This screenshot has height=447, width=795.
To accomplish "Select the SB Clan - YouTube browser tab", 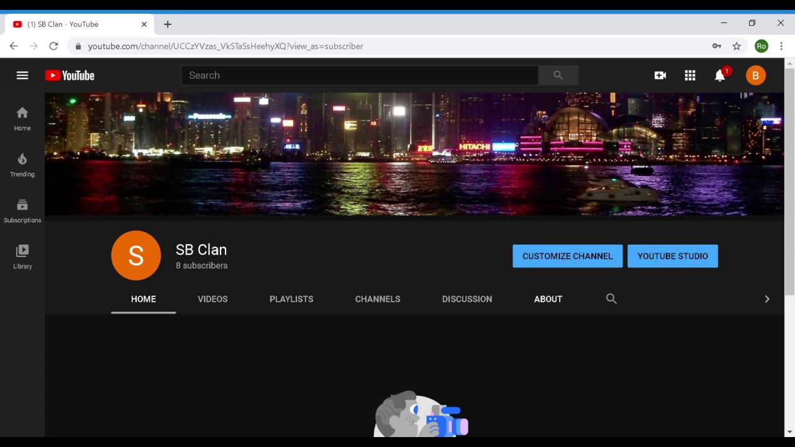I will click(79, 24).
